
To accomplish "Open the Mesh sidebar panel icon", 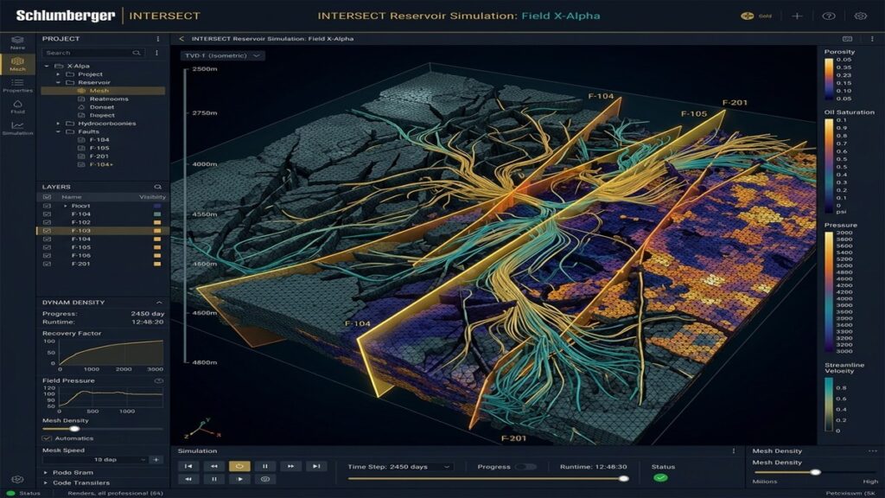I will tap(17, 63).
